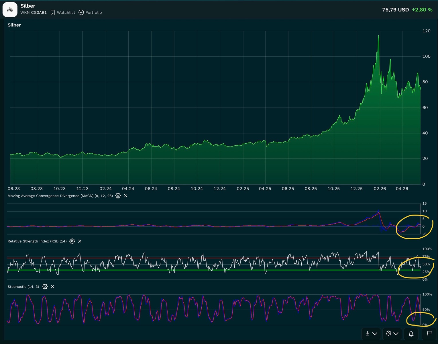Open the chart download dropdown
This screenshot has height=344, width=438.
[x=371, y=333]
